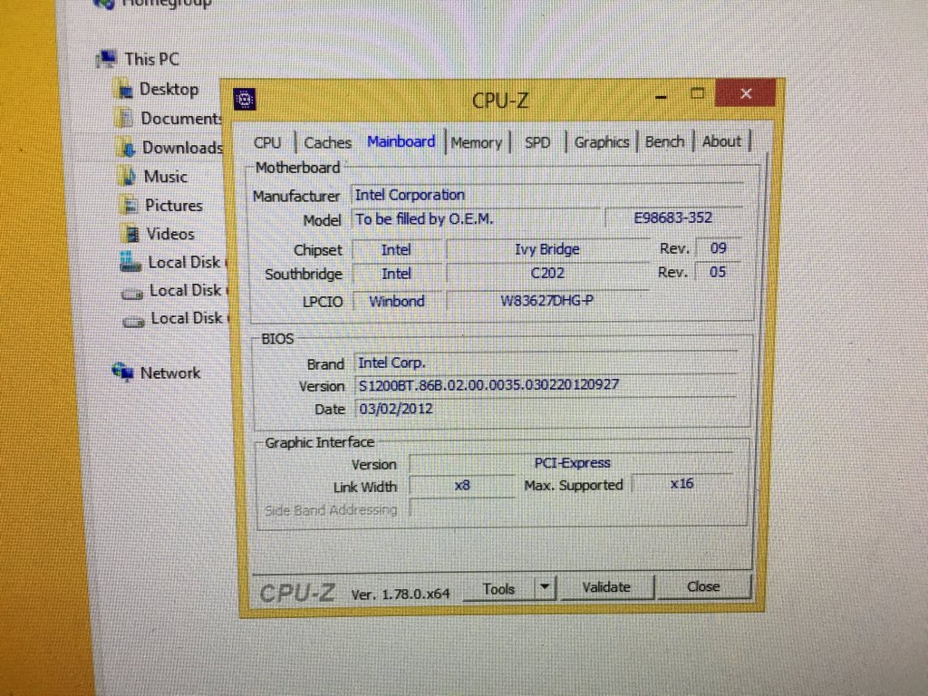Select the Desktop folder icon
The image size is (928, 696).
pyautogui.click(x=126, y=90)
